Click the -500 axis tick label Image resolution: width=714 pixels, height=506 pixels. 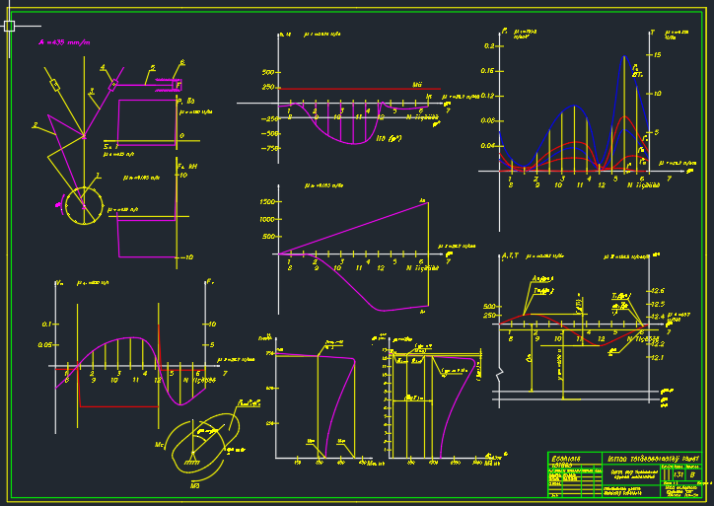click(270, 133)
